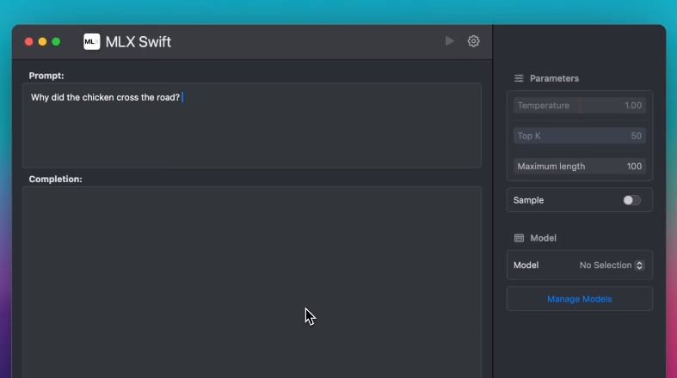Open settings via the gear icon
This screenshot has height=378, width=677.
[473, 41]
